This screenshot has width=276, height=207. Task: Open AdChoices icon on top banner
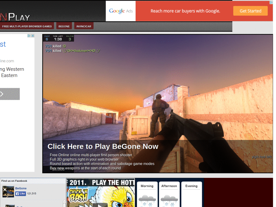click(271, 2)
